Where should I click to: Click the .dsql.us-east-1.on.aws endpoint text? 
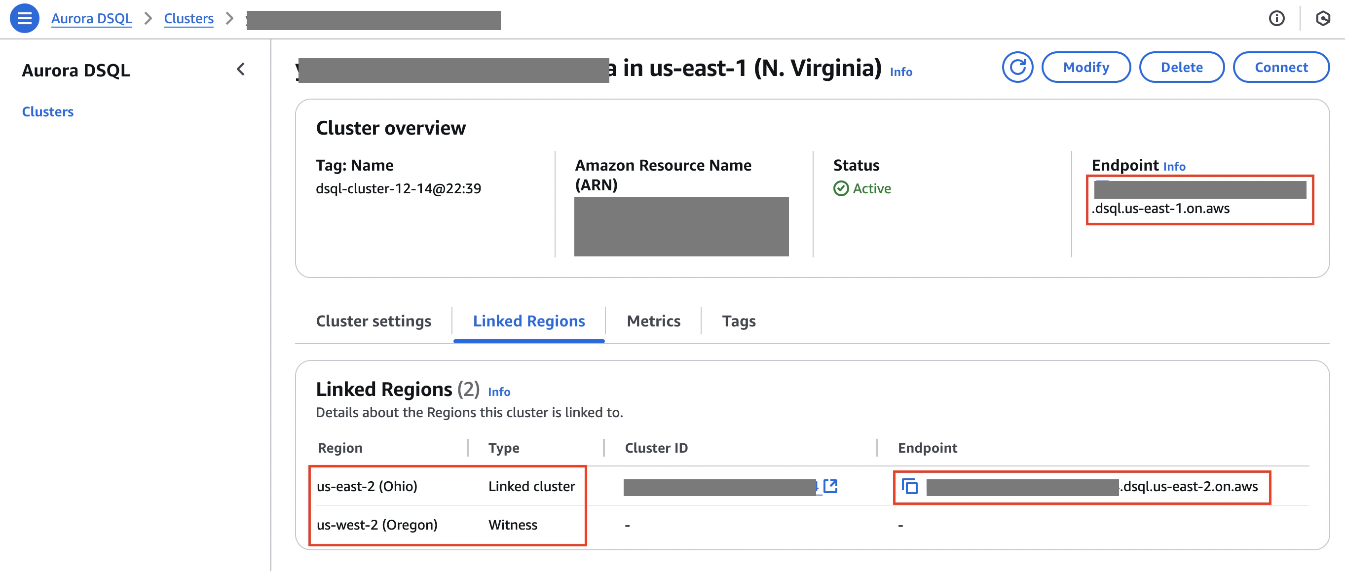pyautogui.click(x=1160, y=208)
